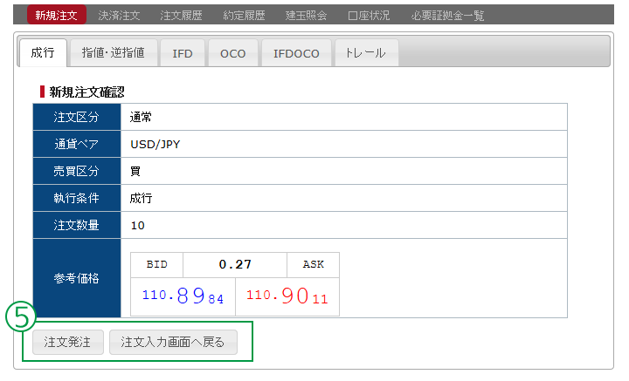
Task: Open the 決済注文 menu tab
Action: click(119, 15)
